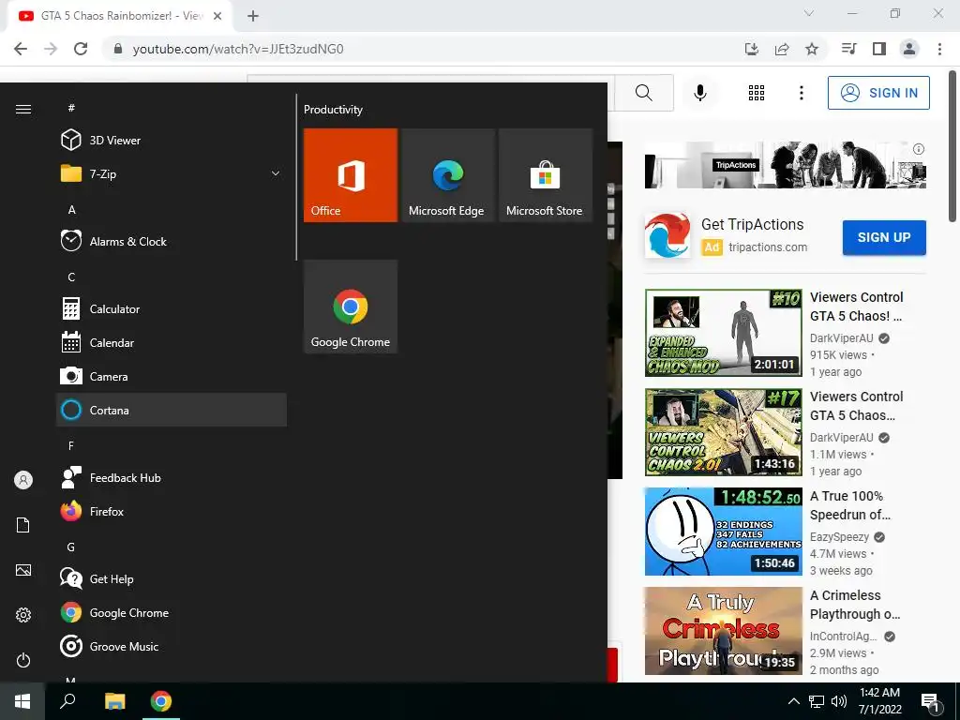Open Chrome profile avatar

click(x=909, y=49)
